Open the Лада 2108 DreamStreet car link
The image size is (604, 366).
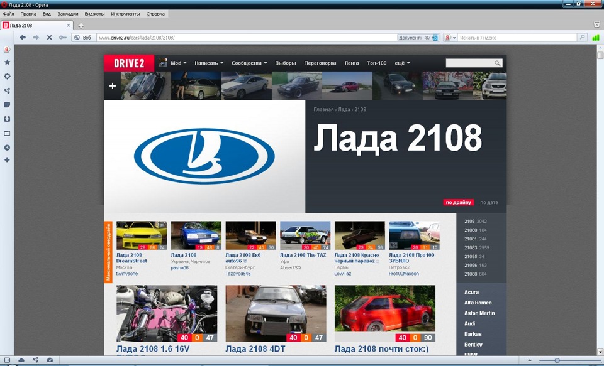pyautogui.click(x=131, y=257)
